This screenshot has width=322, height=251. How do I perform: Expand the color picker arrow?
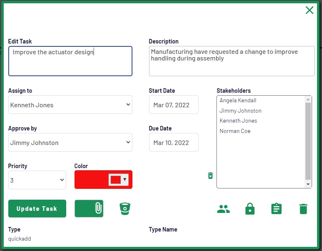[x=125, y=179]
